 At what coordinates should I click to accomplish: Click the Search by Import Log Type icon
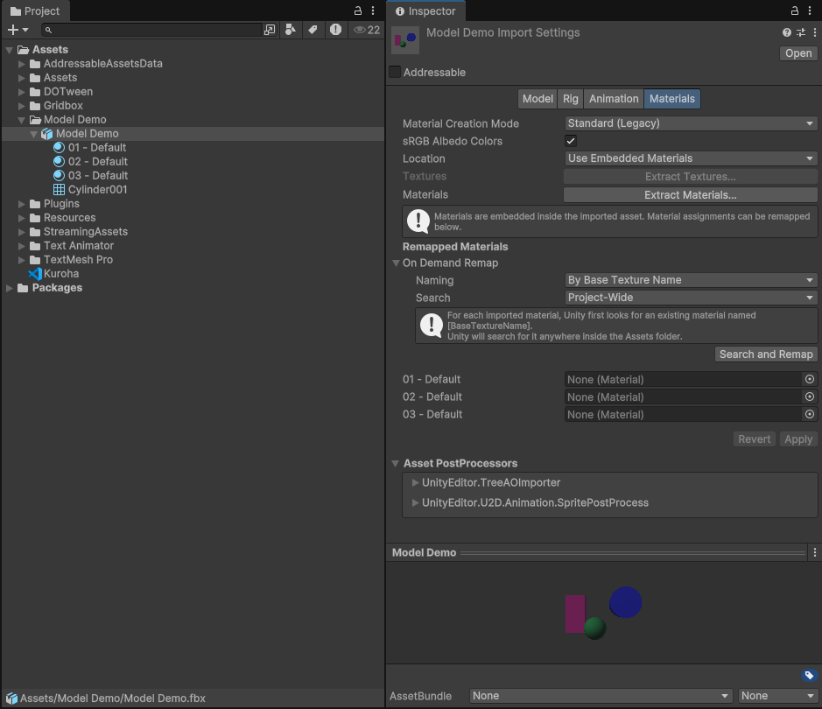click(x=335, y=30)
